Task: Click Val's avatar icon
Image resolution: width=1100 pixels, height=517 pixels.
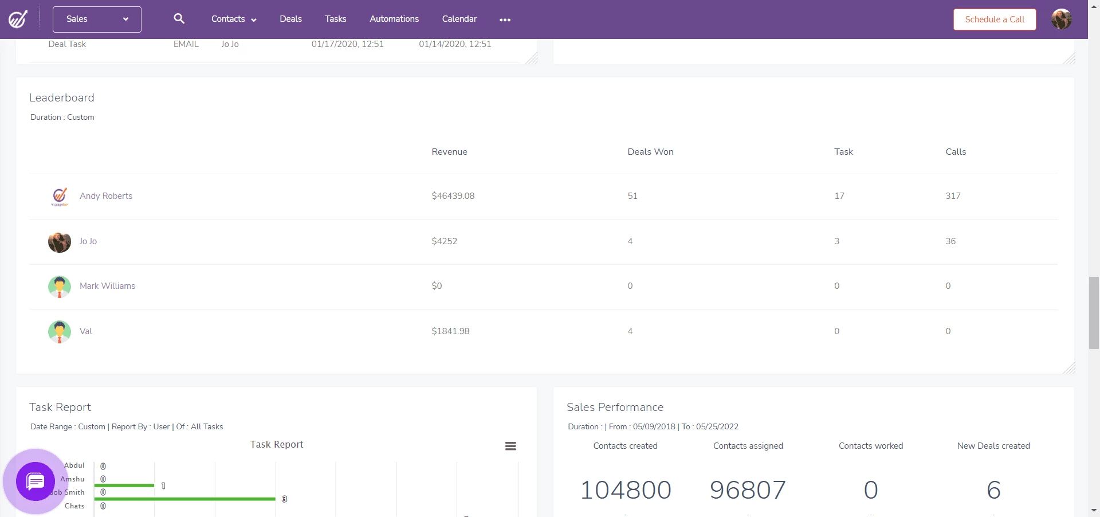Action: (x=60, y=331)
